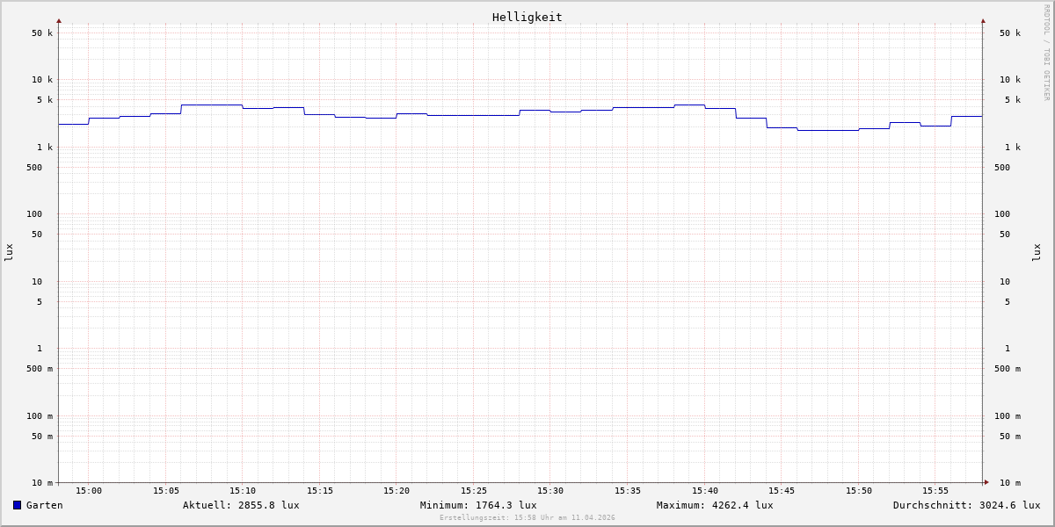Click the 15:10 time axis label

pos(243,491)
